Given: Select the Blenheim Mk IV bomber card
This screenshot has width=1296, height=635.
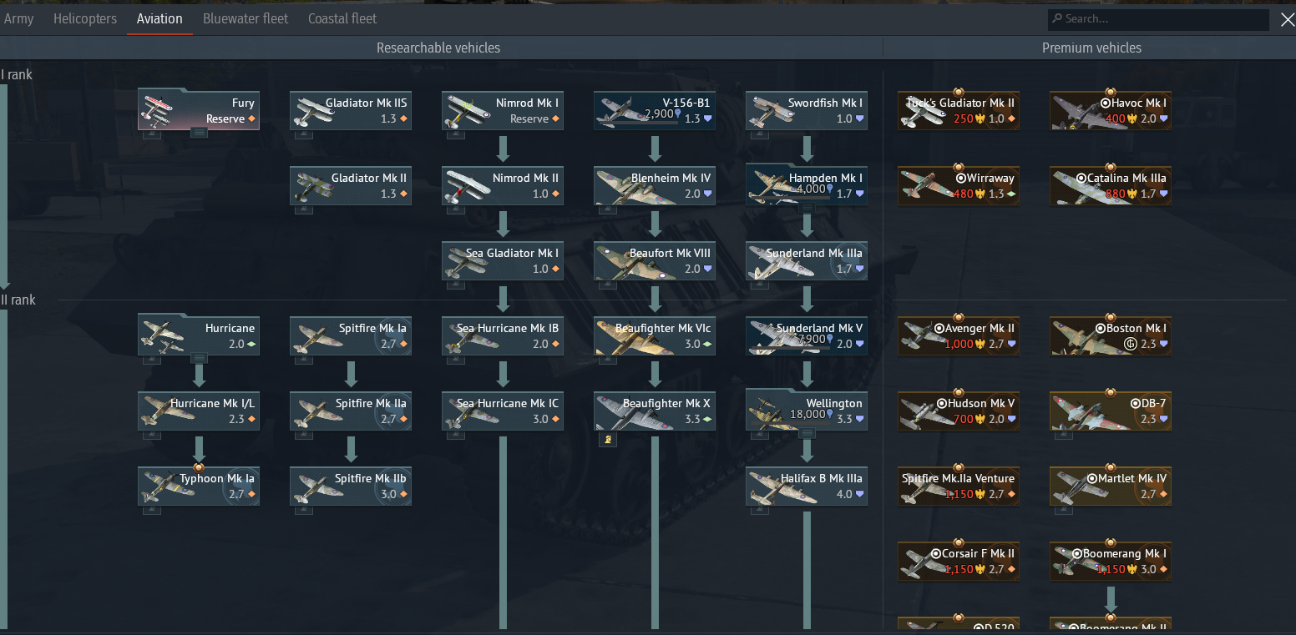Looking at the screenshot, I should click(655, 186).
